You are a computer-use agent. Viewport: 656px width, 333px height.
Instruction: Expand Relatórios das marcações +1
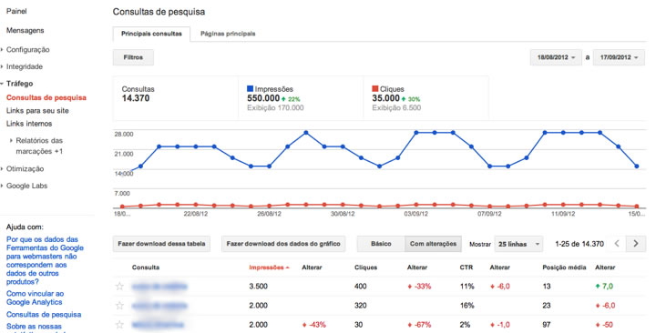point(39,146)
